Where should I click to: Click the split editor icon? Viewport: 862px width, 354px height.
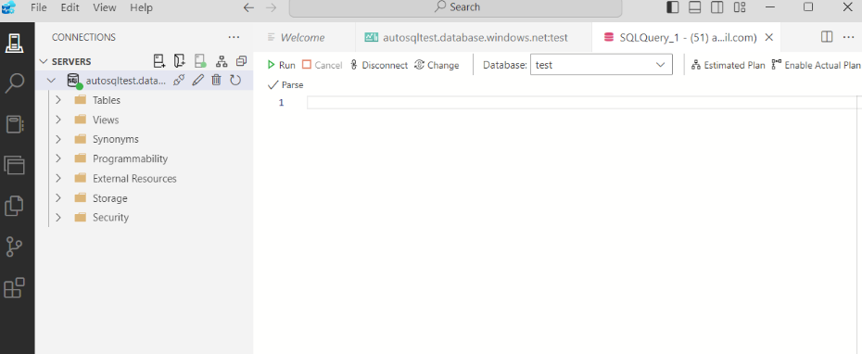point(826,37)
